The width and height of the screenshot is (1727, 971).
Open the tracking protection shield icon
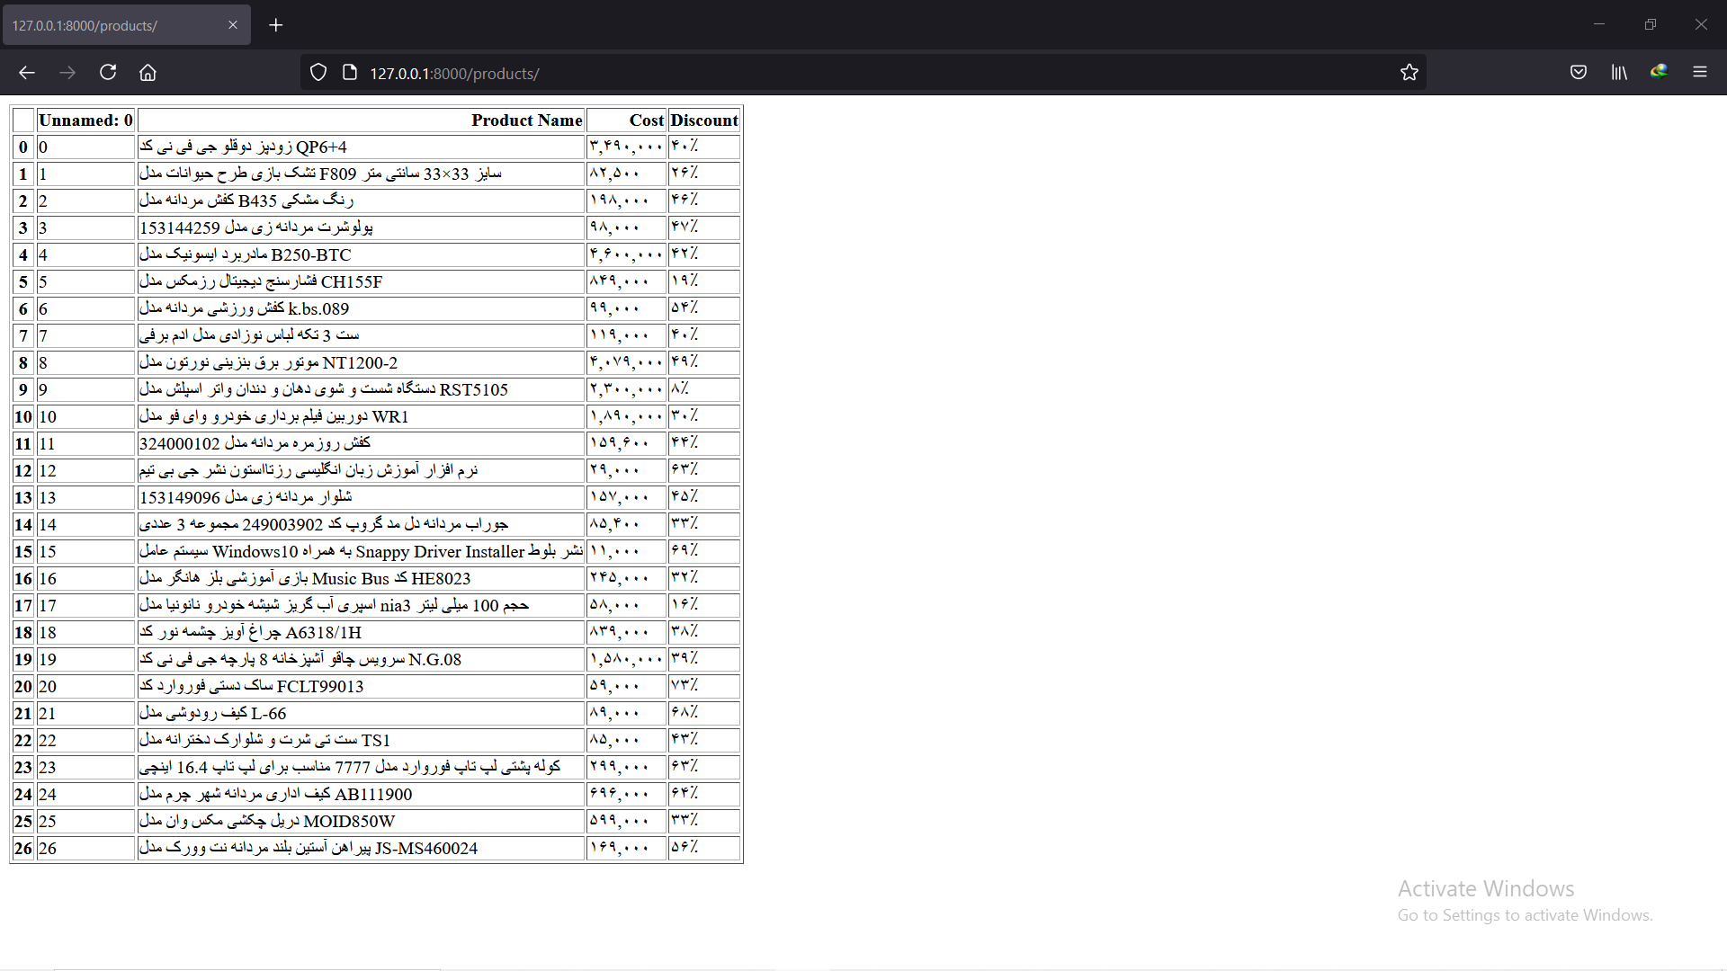click(x=318, y=73)
